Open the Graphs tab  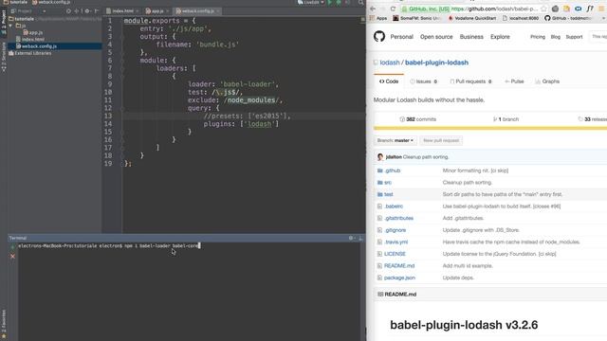coord(547,81)
